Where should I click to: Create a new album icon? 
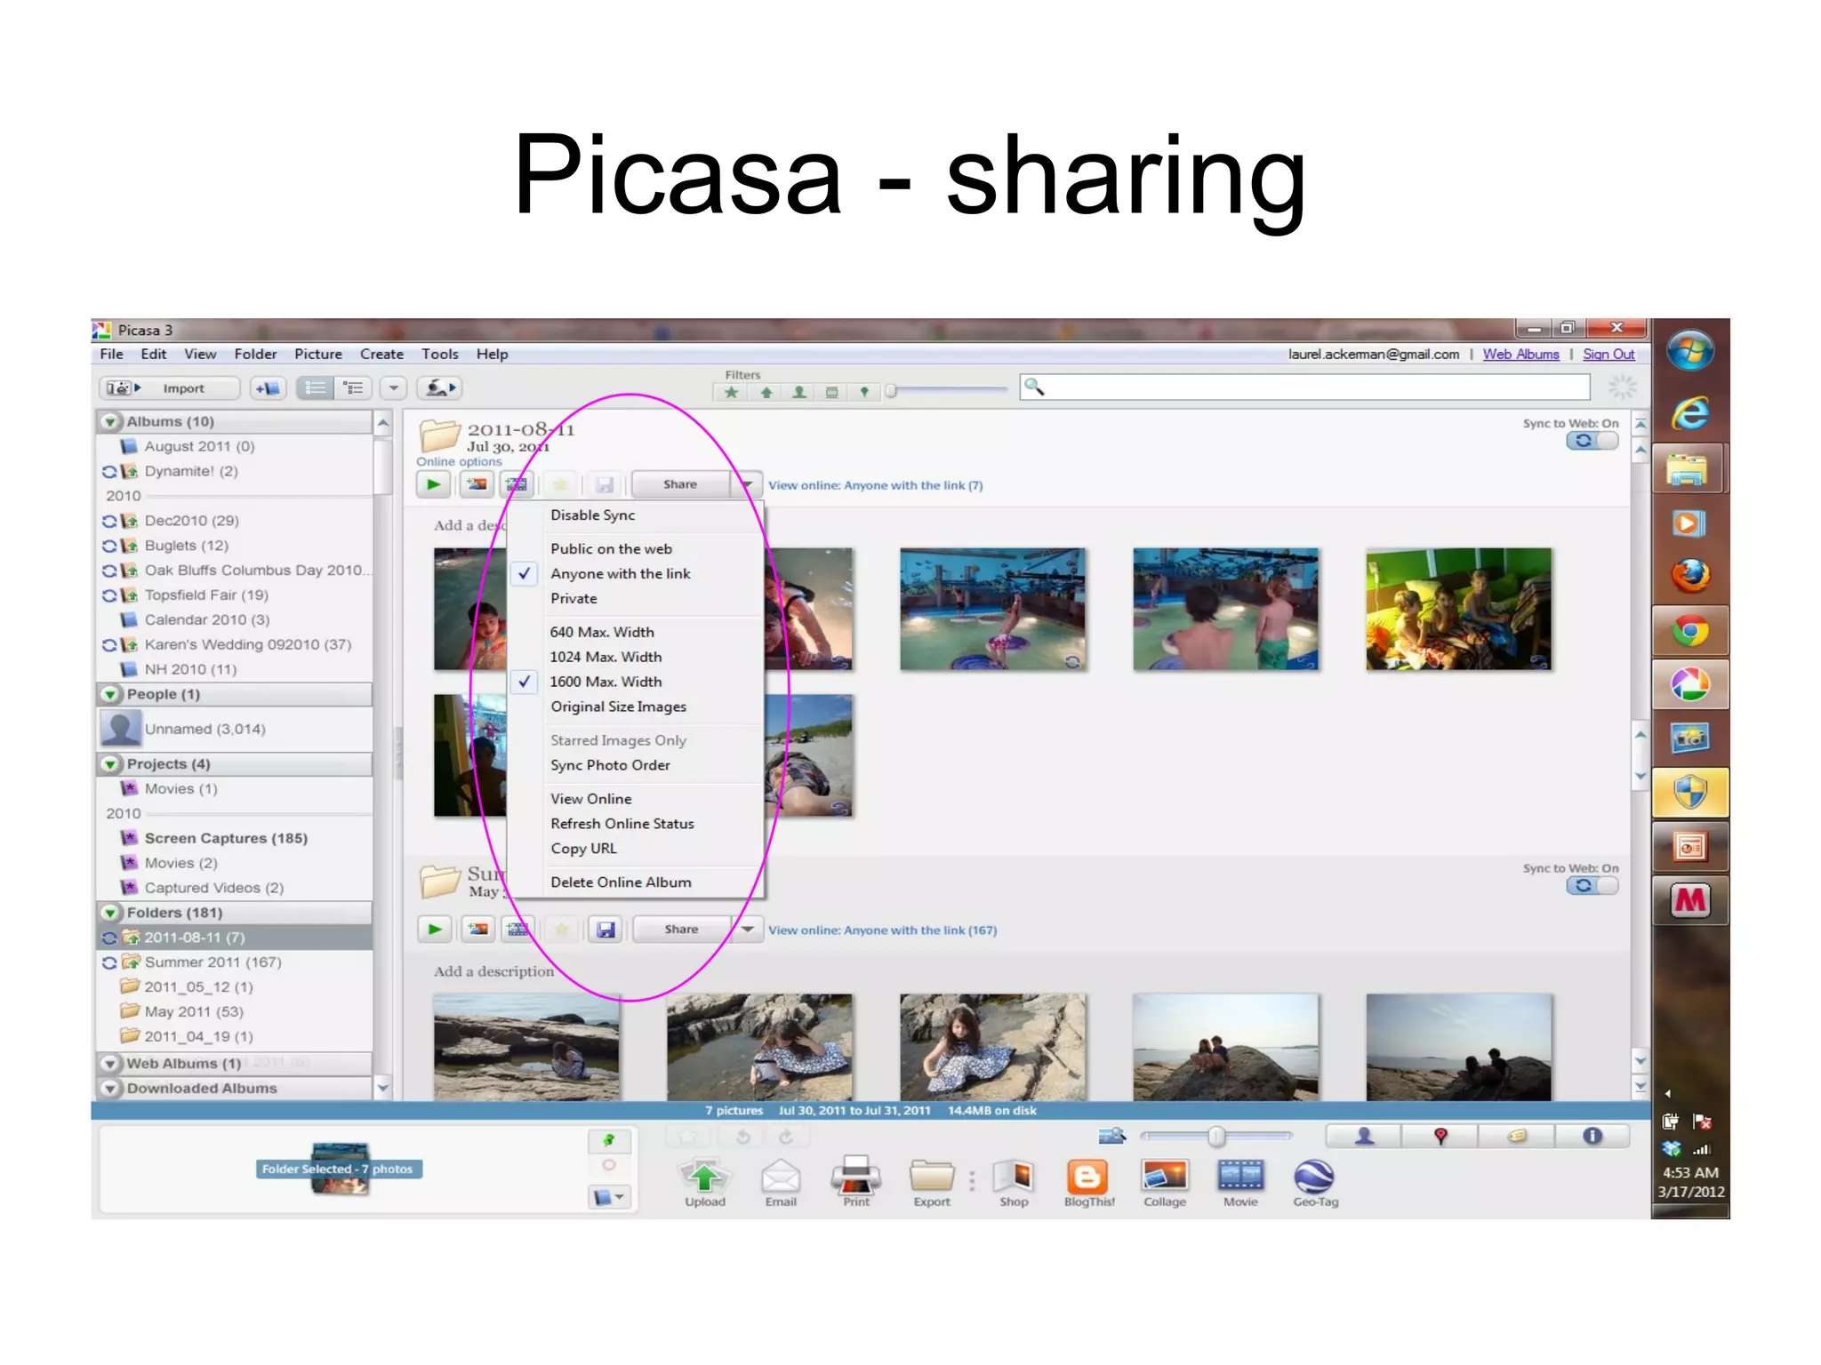[x=268, y=388]
